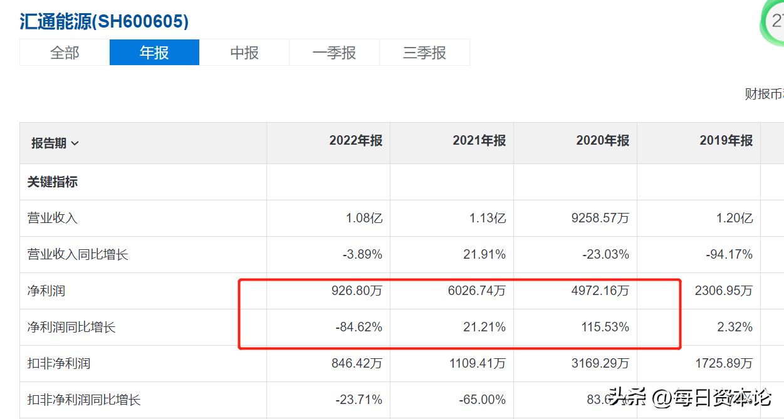Open the 一季报 first quarter tab
Screen dimensions: 784x419
click(x=334, y=53)
